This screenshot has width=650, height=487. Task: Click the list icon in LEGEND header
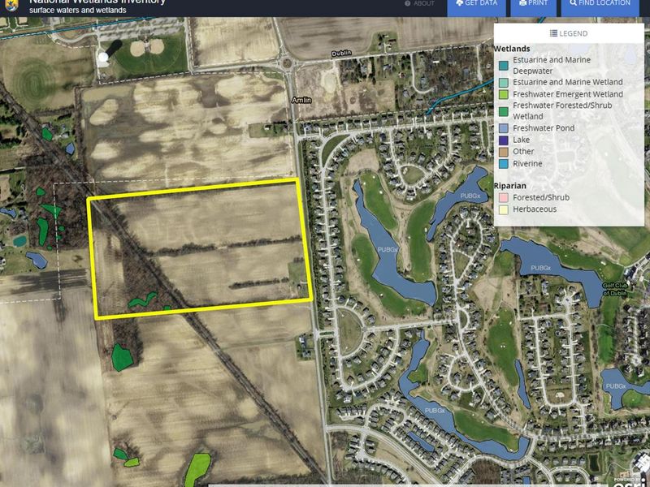pyautogui.click(x=553, y=33)
